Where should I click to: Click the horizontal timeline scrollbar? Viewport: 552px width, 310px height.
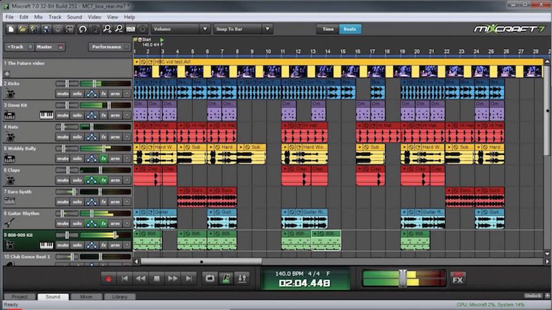point(201,262)
